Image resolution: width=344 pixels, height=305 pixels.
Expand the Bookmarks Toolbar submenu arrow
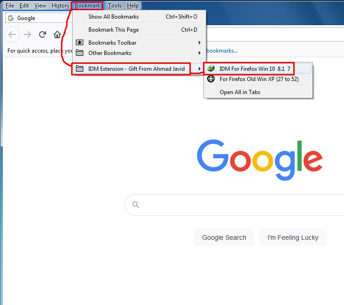pyautogui.click(x=199, y=42)
